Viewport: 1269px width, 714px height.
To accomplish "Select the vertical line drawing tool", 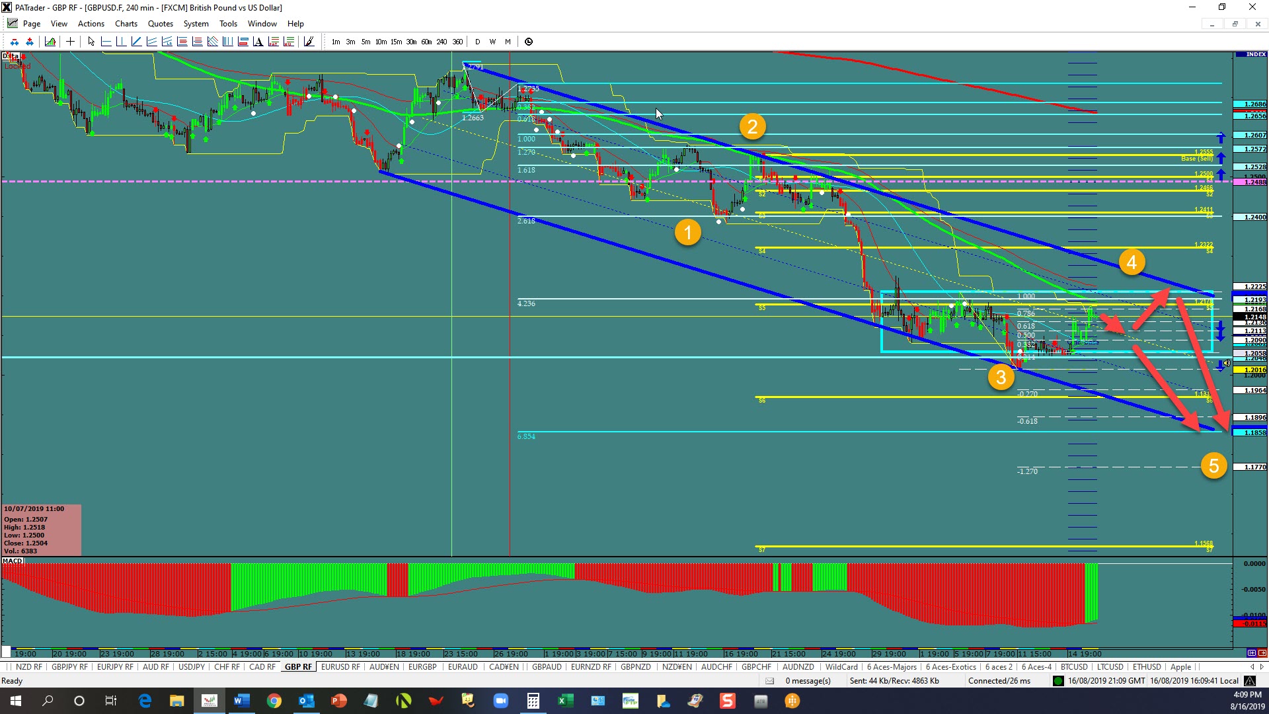I will pyautogui.click(x=121, y=42).
